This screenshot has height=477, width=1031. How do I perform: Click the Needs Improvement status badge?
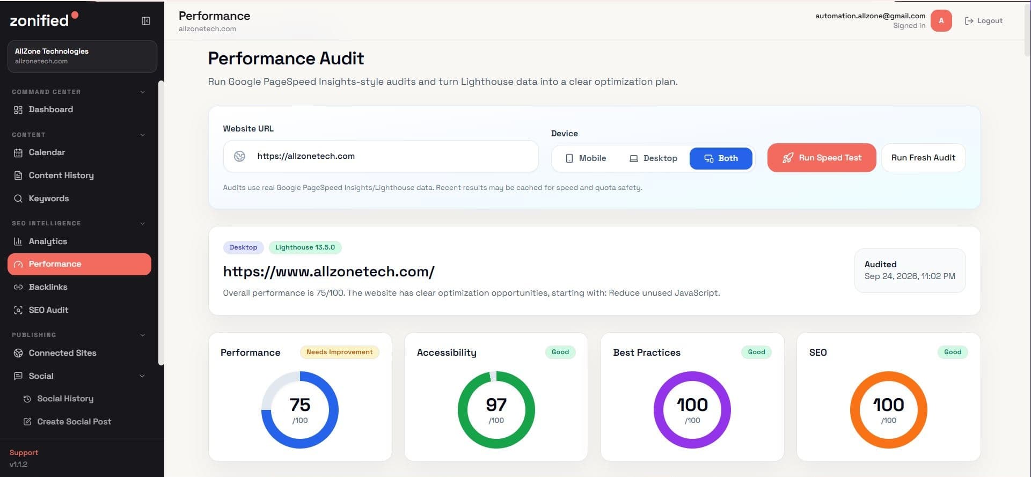point(339,353)
